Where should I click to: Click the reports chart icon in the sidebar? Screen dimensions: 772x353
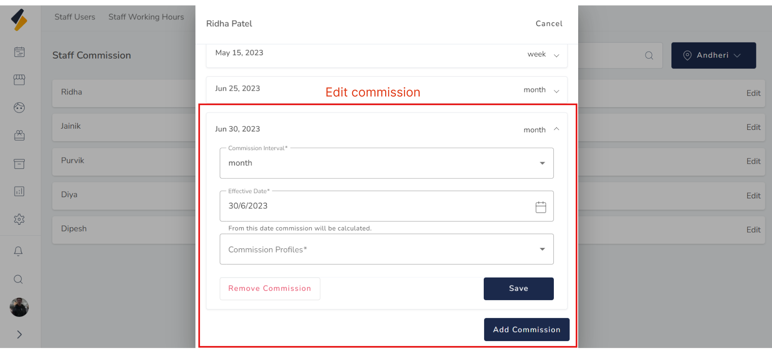pyautogui.click(x=19, y=191)
